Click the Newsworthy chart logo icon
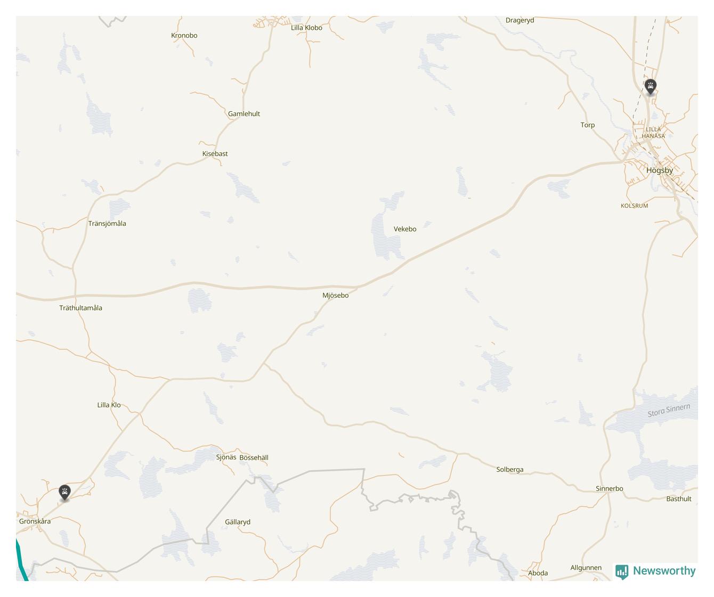Viewport: 714px width, 597px height. (x=622, y=571)
